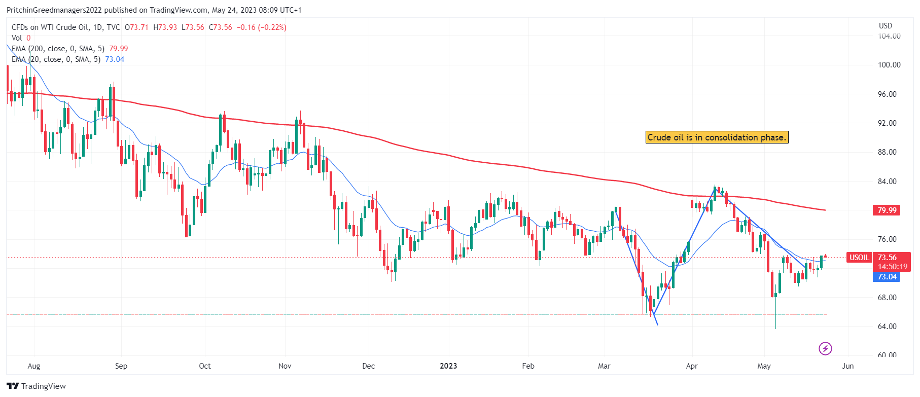Click the -0.16 (-0.22%) change value

(262, 27)
